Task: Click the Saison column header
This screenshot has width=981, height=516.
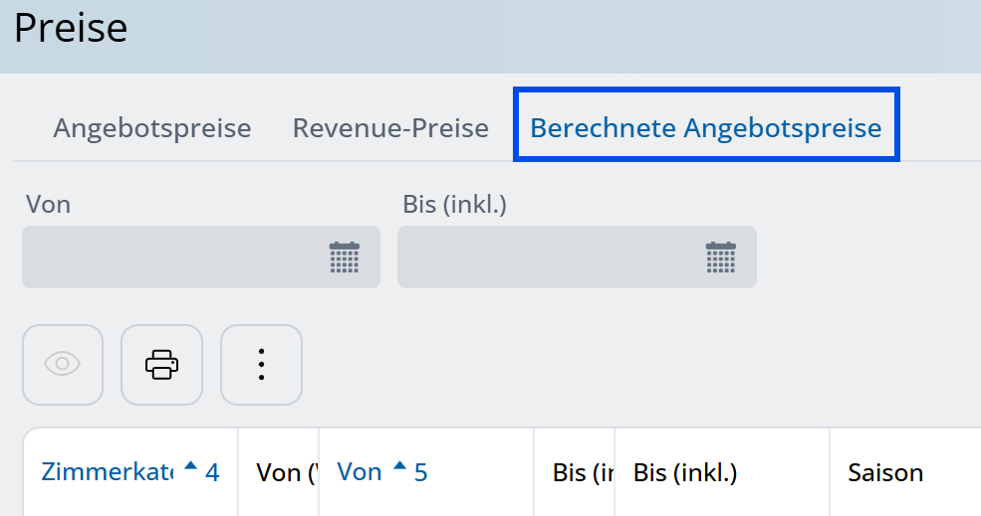Action: (885, 473)
